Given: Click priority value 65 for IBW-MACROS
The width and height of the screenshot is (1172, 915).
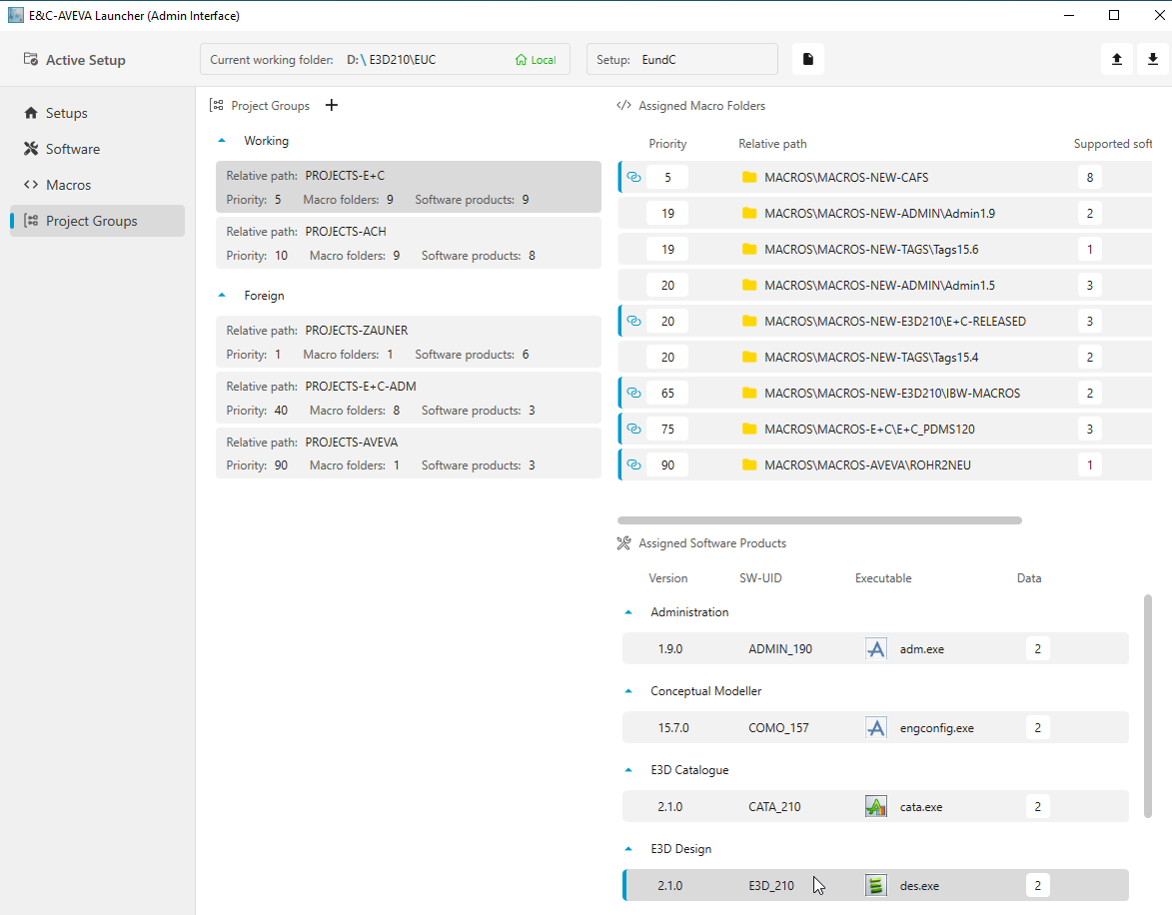Looking at the screenshot, I should pyautogui.click(x=667, y=393).
